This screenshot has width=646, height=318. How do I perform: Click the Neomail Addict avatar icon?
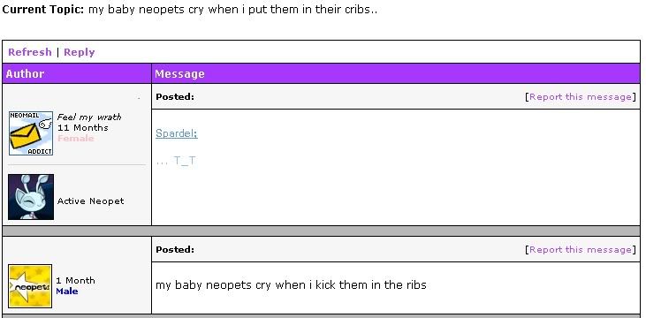click(31, 133)
